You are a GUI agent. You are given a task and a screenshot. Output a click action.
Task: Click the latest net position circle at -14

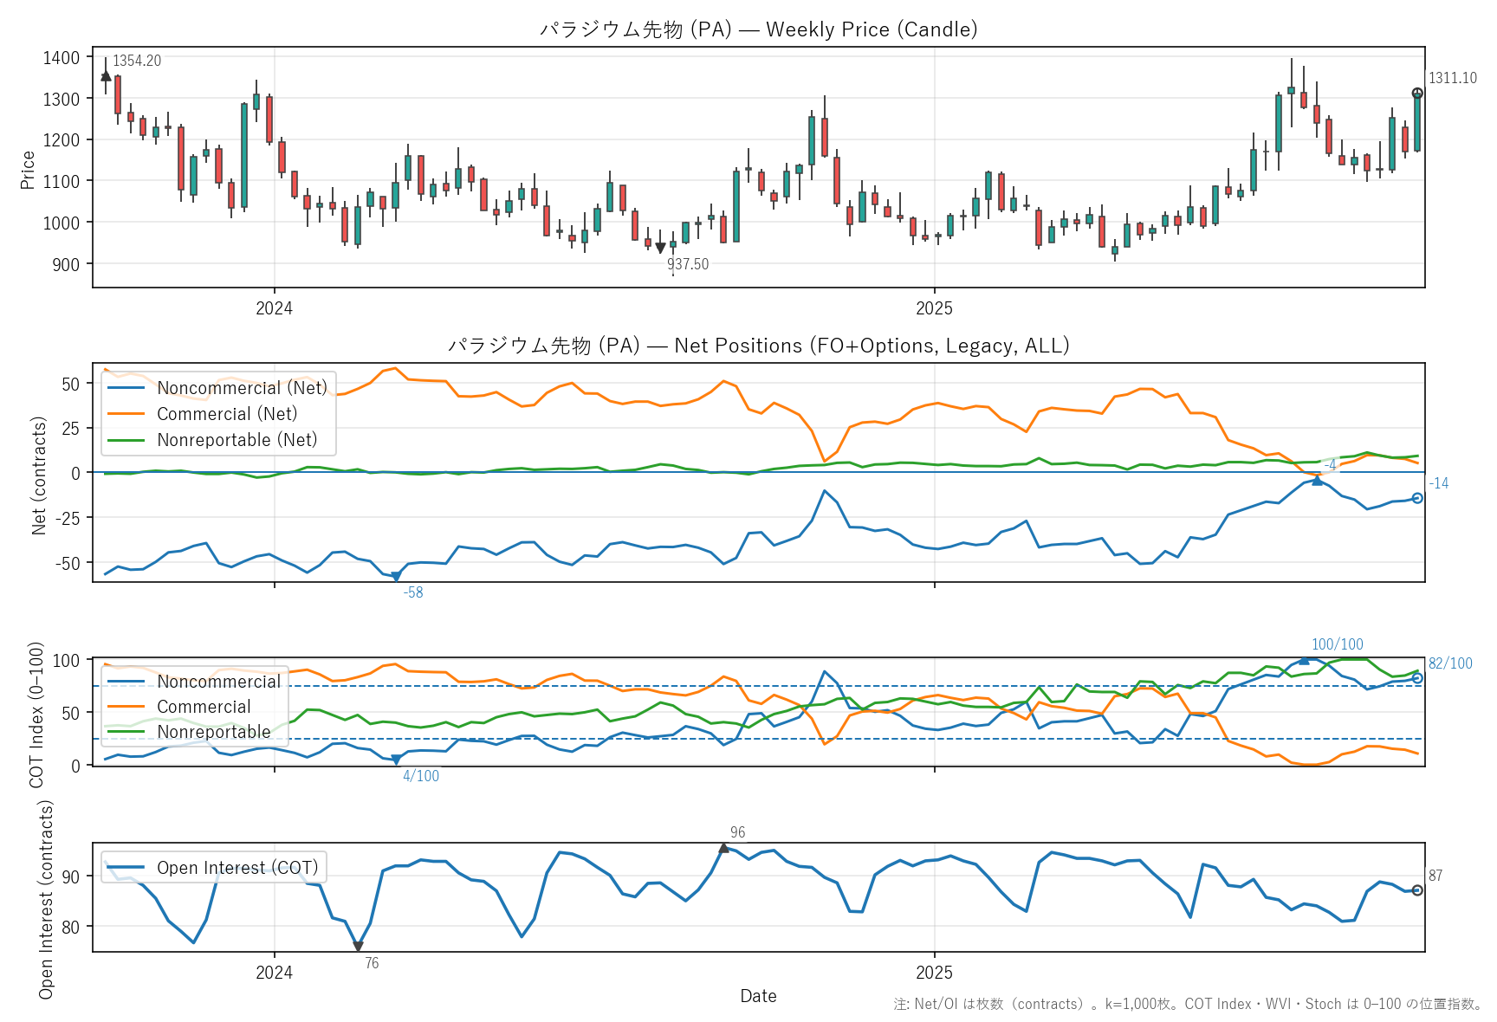(1417, 498)
